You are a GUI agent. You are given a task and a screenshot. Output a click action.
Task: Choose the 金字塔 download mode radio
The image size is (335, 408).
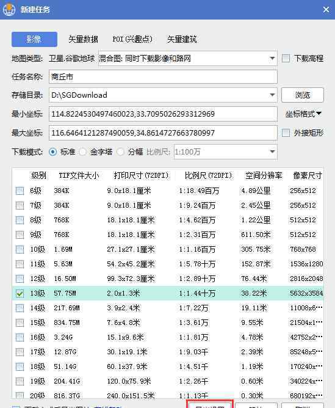click(x=83, y=151)
